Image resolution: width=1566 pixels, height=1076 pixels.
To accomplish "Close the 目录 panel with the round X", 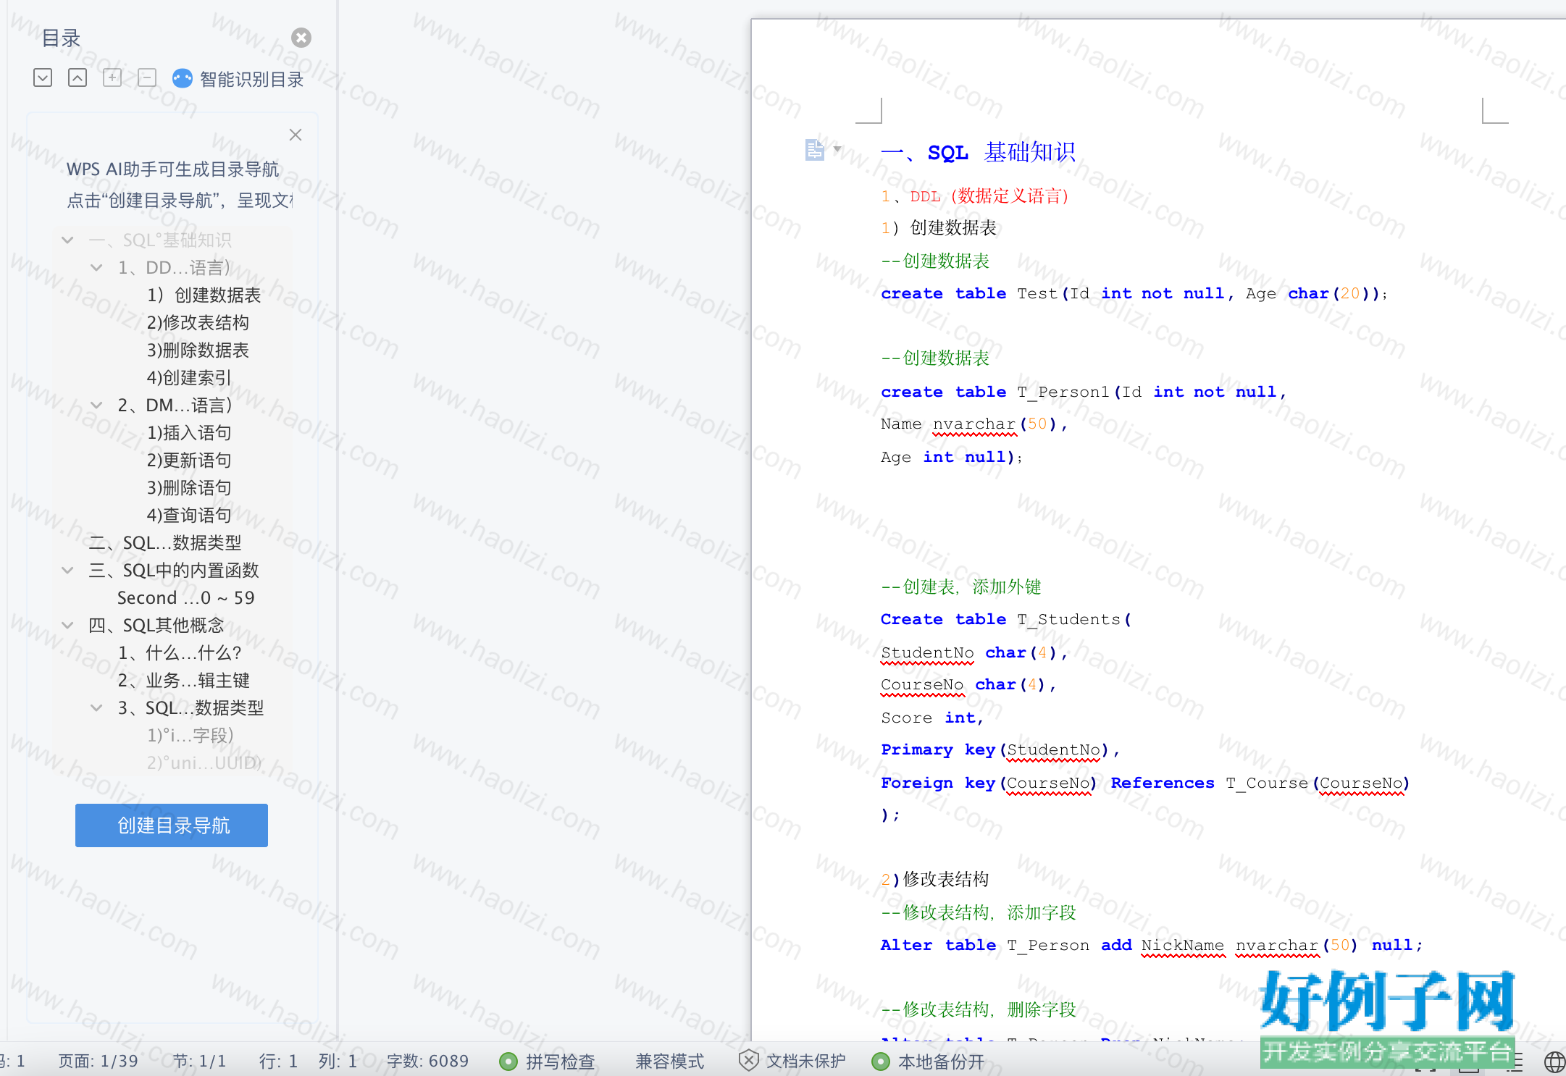I will [x=301, y=38].
